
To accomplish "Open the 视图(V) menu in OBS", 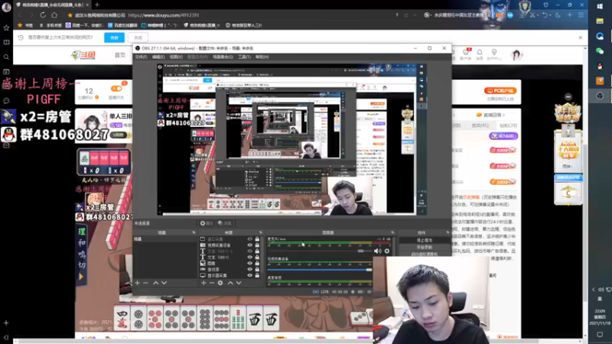I will 176,57.
